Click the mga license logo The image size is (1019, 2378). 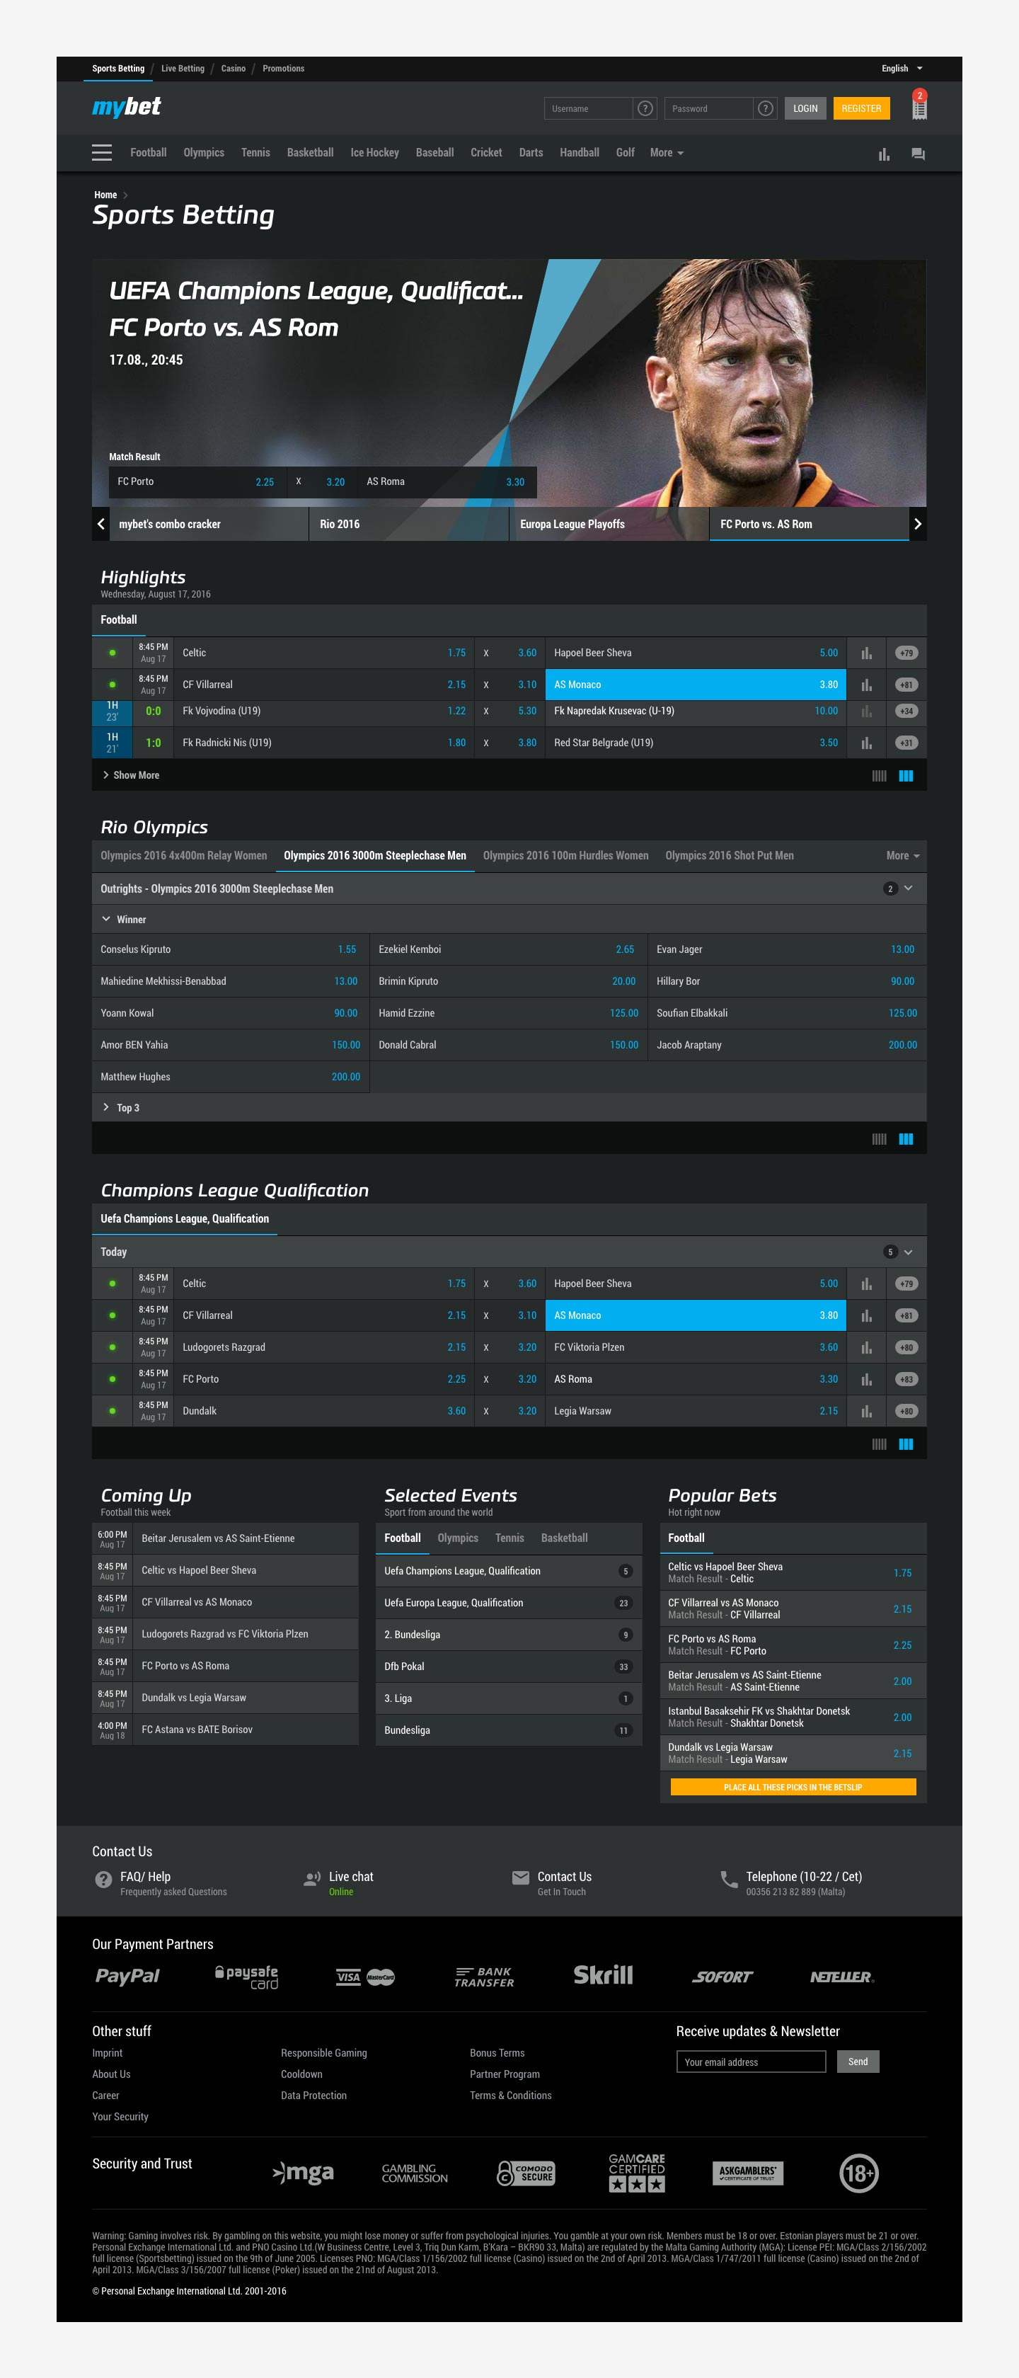coord(304,2173)
